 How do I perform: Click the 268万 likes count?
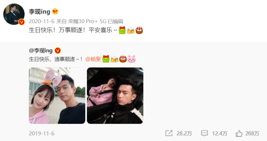252,133
